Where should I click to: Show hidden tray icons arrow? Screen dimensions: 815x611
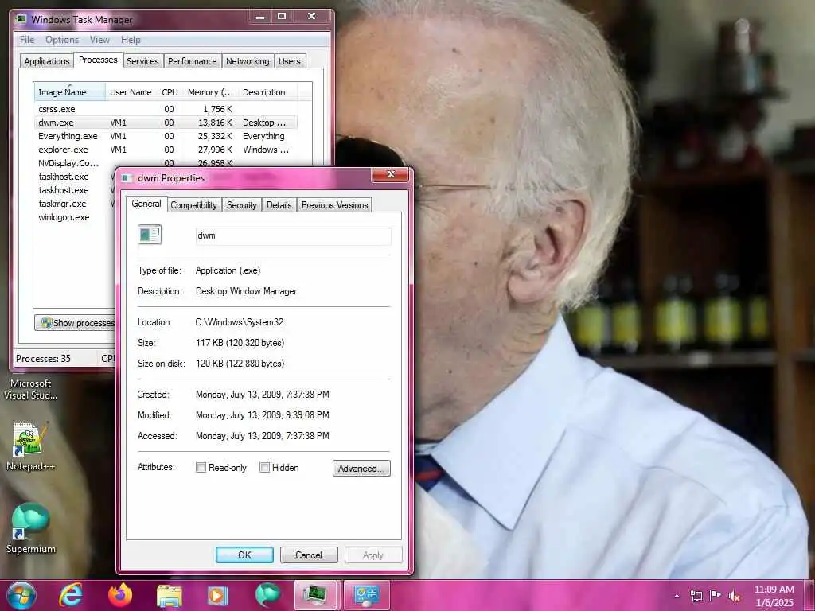(x=677, y=596)
